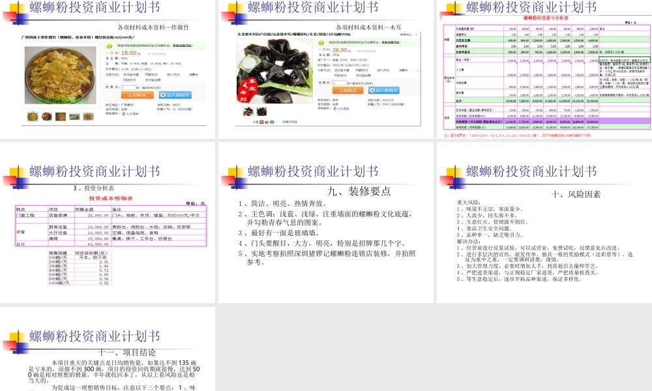Click the comment icon next to 有11人评论
The width and height of the screenshot is (652, 391).
(x=134, y=69)
